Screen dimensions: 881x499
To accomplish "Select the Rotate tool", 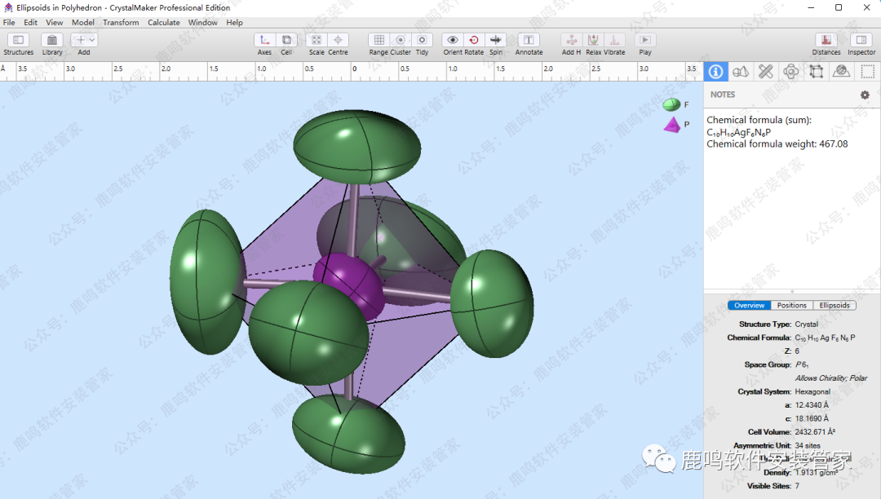I will pyautogui.click(x=474, y=40).
